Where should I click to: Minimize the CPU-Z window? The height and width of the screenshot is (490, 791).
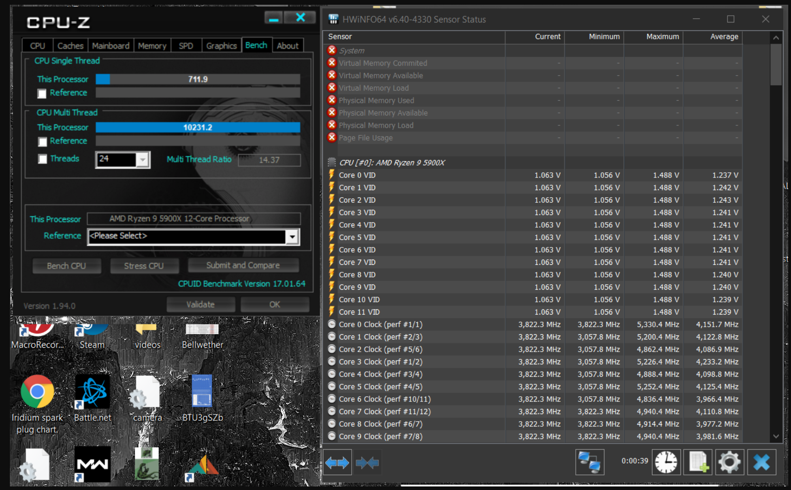click(x=273, y=18)
